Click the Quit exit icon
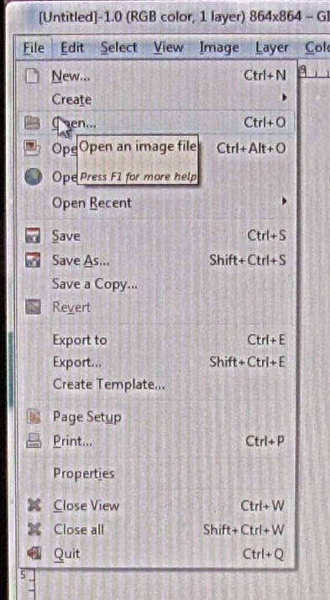The image size is (330, 600). coord(34,553)
